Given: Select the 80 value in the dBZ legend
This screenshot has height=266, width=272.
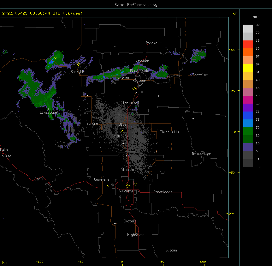Looking at the screenshot, I should 257,25.
